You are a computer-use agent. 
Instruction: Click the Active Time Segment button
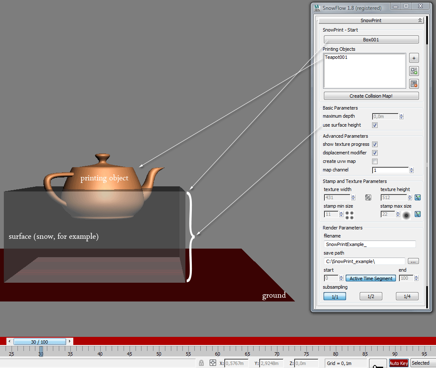(371, 278)
